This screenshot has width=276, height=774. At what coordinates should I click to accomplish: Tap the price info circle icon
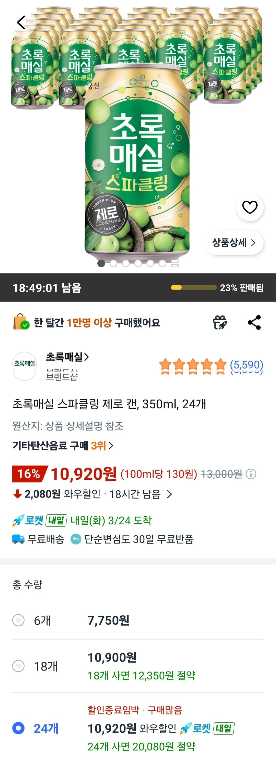tap(251, 474)
